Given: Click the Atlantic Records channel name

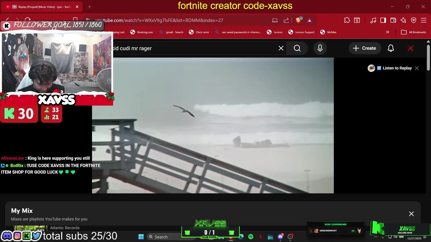Looking at the screenshot, I should 65,228.
